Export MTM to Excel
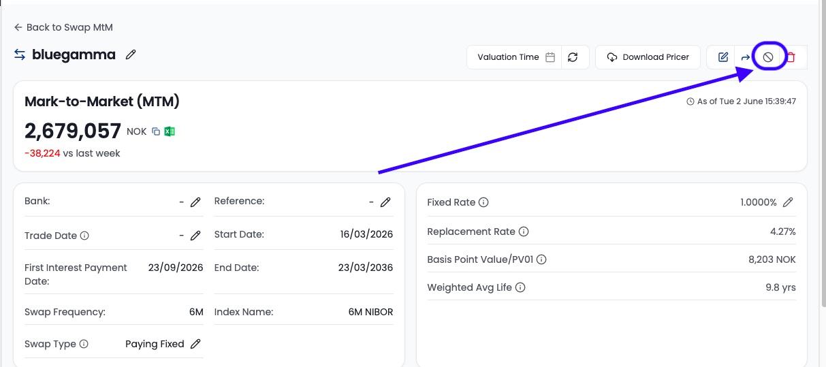The image size is (826, 367). [x=170, y=131]
